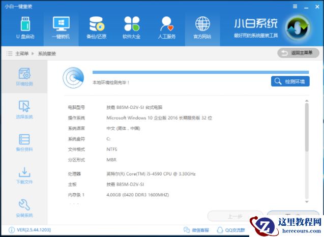Open the 软件大全 software collection tab
This screenshot has width=324, height=237.
tap(132, 28)
